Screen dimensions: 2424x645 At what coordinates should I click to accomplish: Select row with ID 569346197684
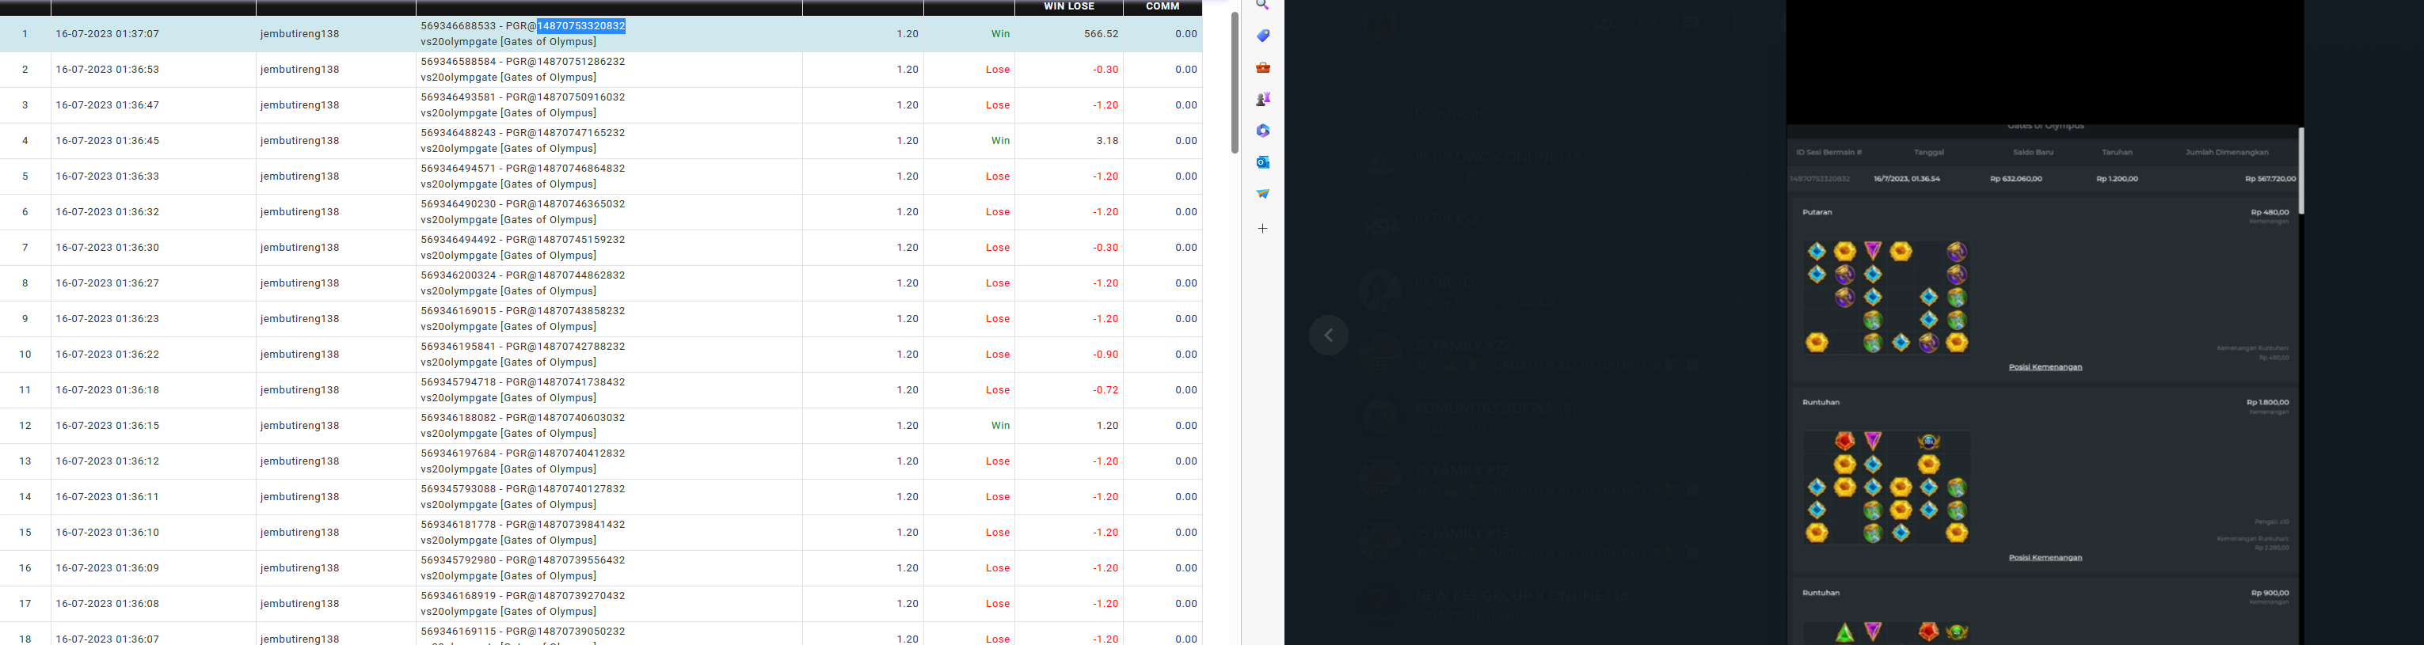pyautogui.click(x=600, y=461)
